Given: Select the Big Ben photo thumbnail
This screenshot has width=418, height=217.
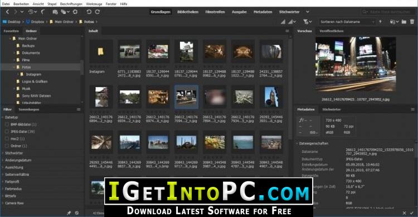Looking at the screenshot, I should tap(271, 97).
